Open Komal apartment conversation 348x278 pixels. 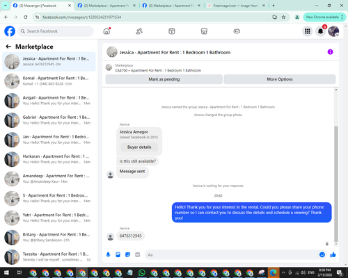49,81
